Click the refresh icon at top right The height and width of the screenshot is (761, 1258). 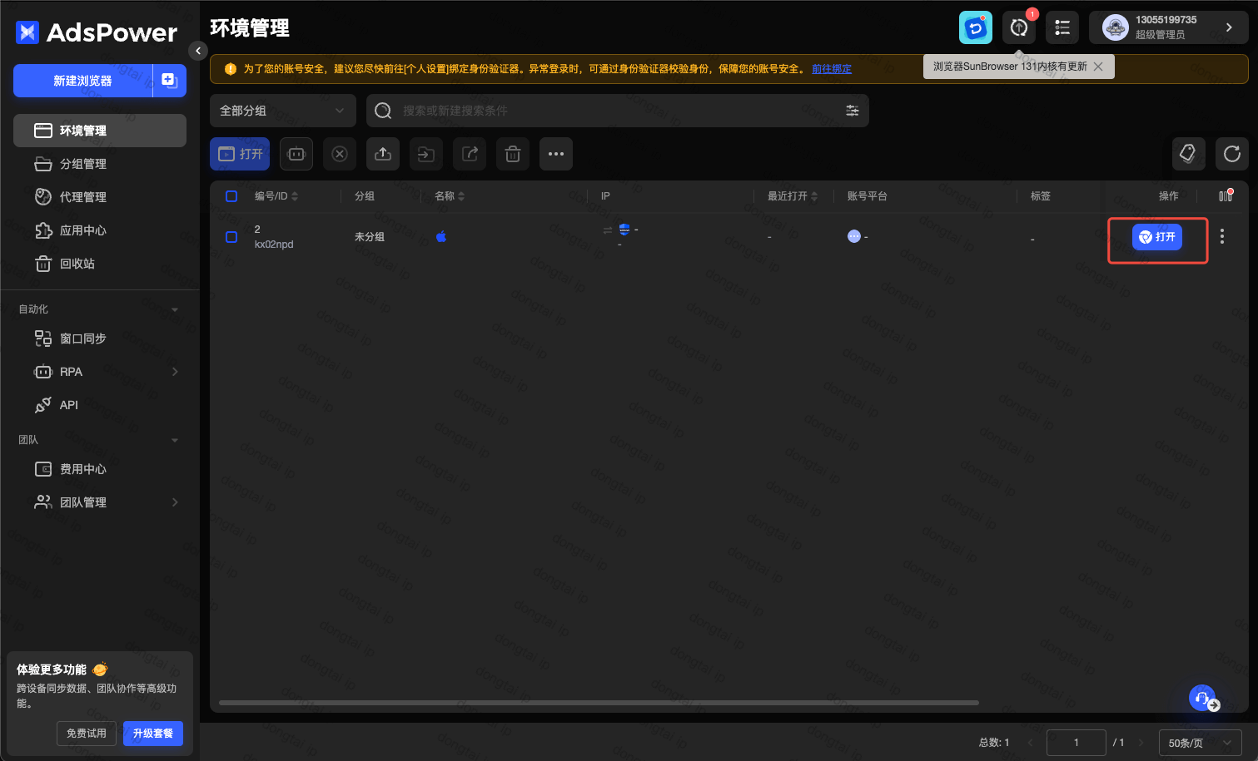[x=1231, y=154]
